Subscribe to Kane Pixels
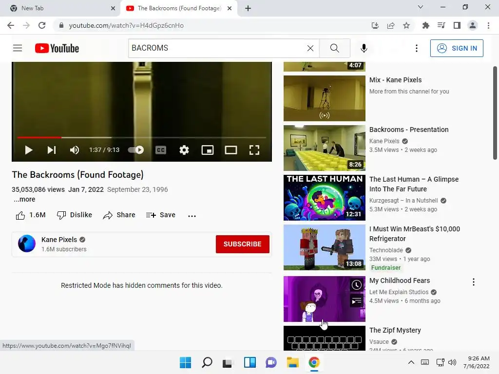This screenshot has height=374, width=499. (243, 244)
